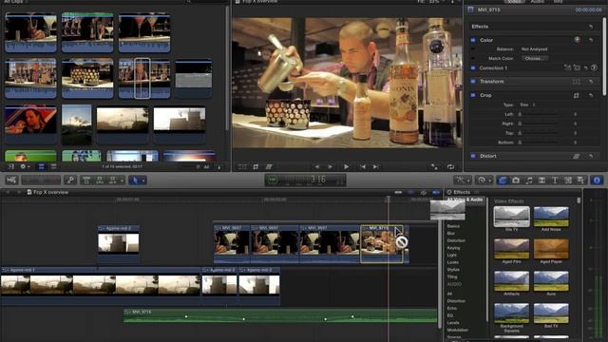Adjust the Crop Left slider
Screen dimensions: 608x342
[x=539, y=114]
